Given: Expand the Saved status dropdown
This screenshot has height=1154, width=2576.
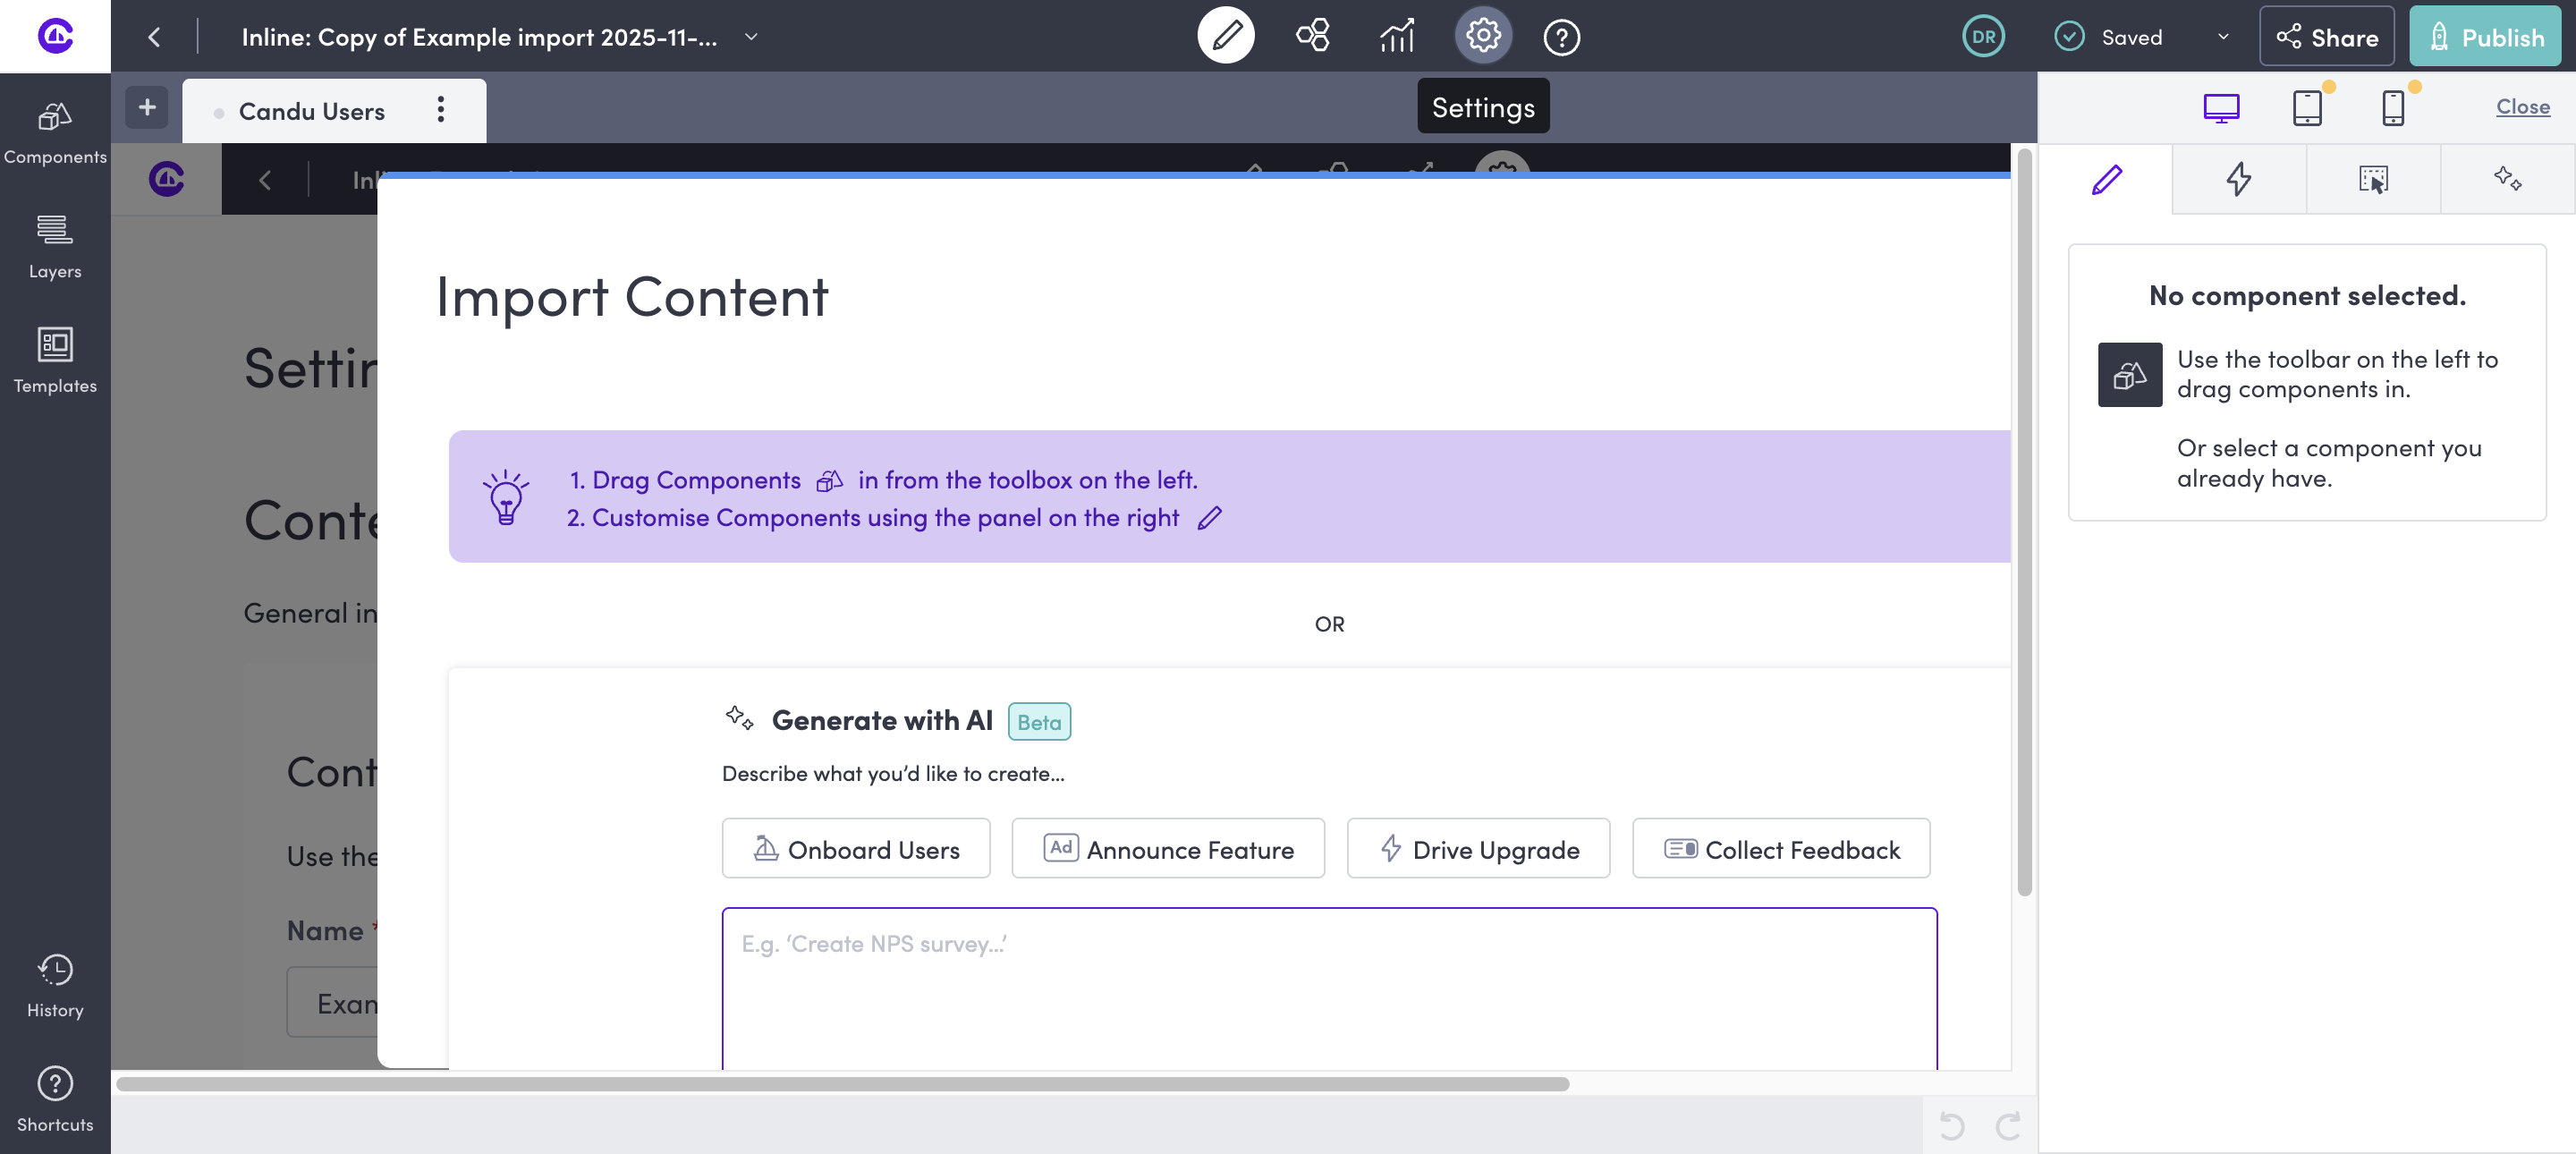Looking at the screenshot, I should [2223, 37].
